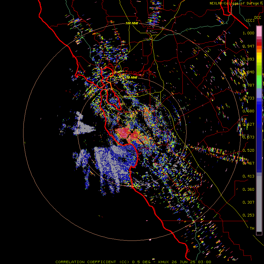Click the 0.947 value on the color scale

coord(248,46)
